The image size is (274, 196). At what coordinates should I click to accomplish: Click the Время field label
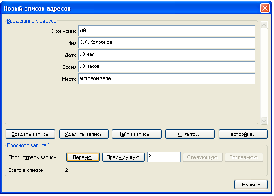click(69, 67)
